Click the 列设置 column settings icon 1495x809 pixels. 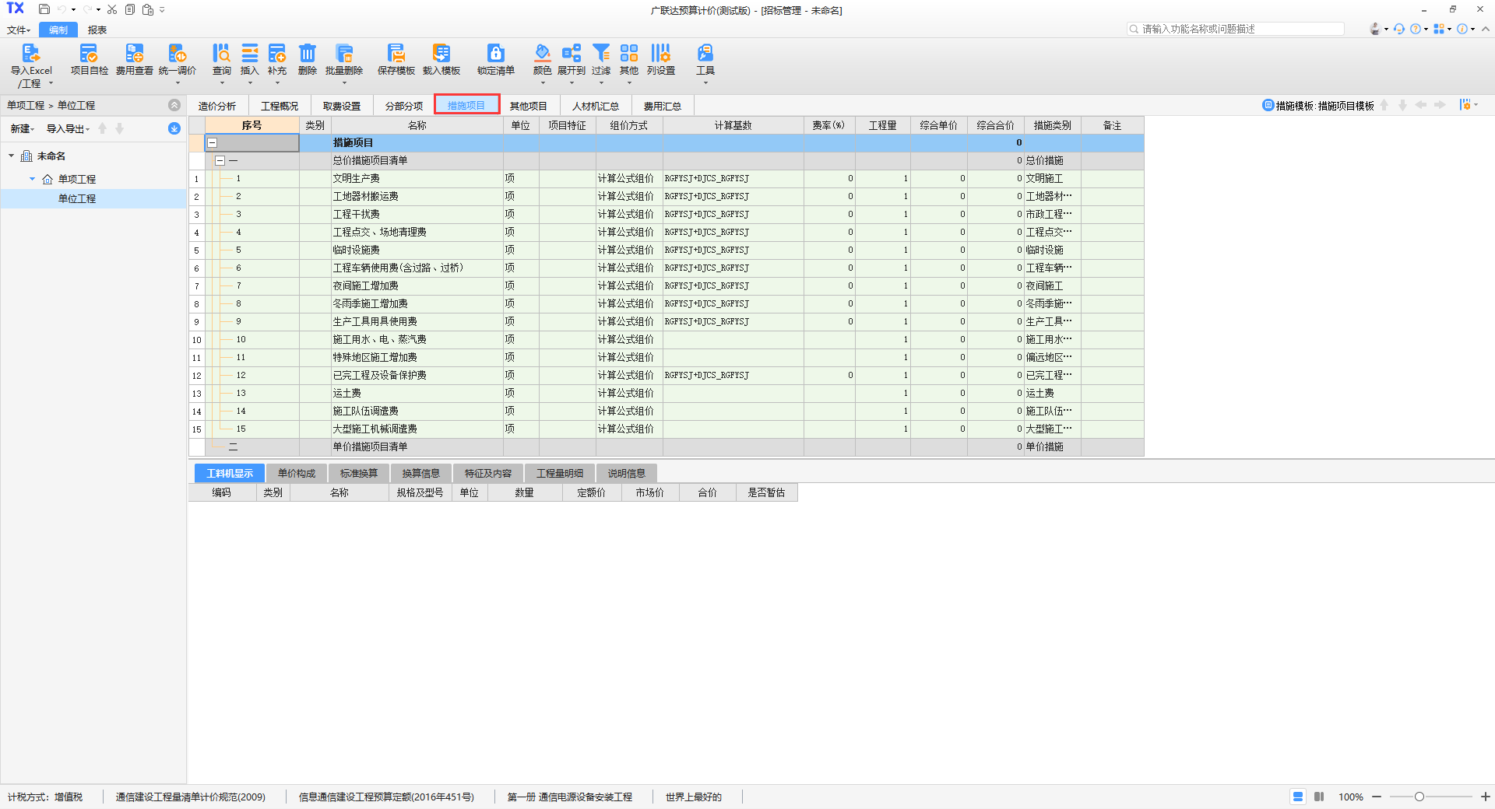coord(660,54)
